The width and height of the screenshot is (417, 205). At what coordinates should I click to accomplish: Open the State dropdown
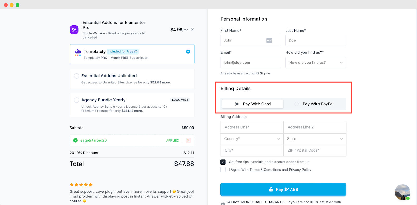point(315,138)
